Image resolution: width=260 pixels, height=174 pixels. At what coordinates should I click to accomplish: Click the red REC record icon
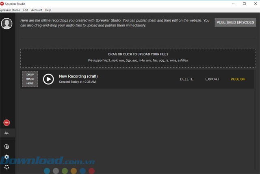coord(6,122)
